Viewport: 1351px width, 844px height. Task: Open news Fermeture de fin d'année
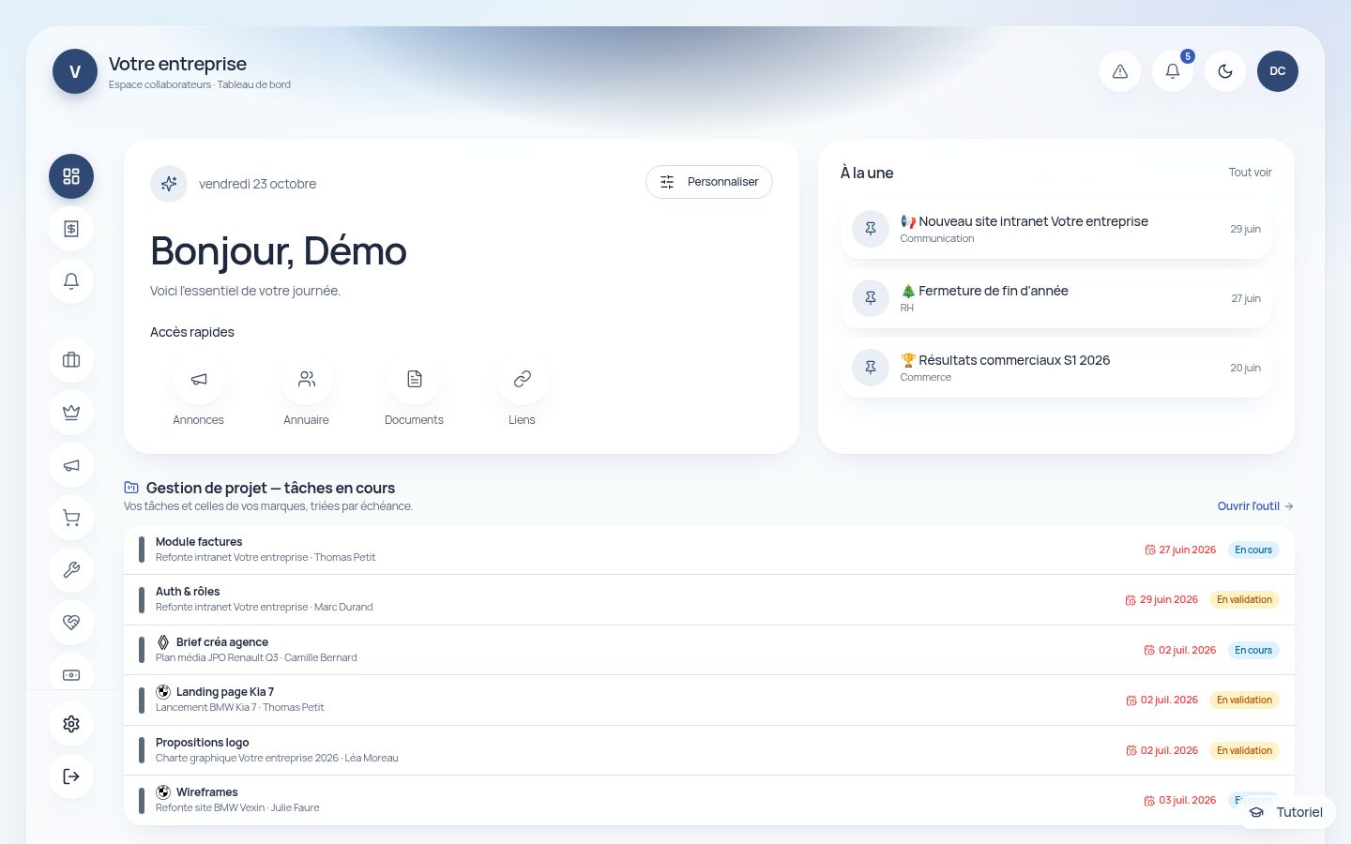click(1056, 298)
